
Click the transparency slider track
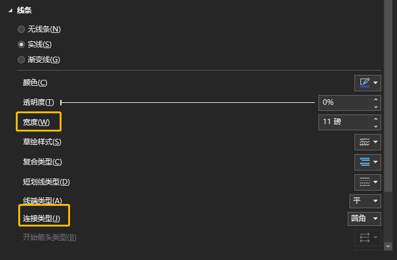[189, 102]
